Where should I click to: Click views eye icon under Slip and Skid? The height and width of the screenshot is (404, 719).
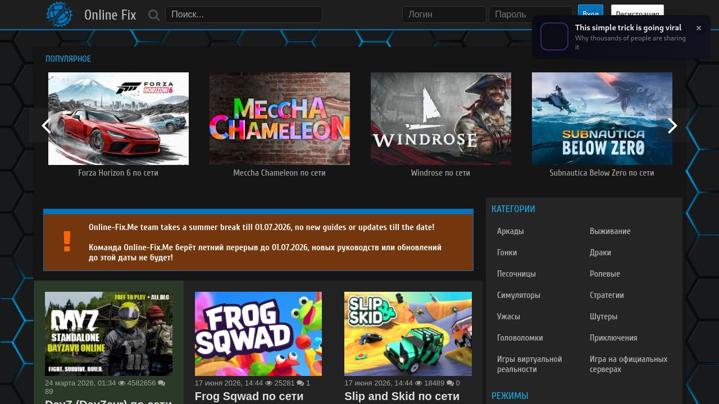point(418,383)
